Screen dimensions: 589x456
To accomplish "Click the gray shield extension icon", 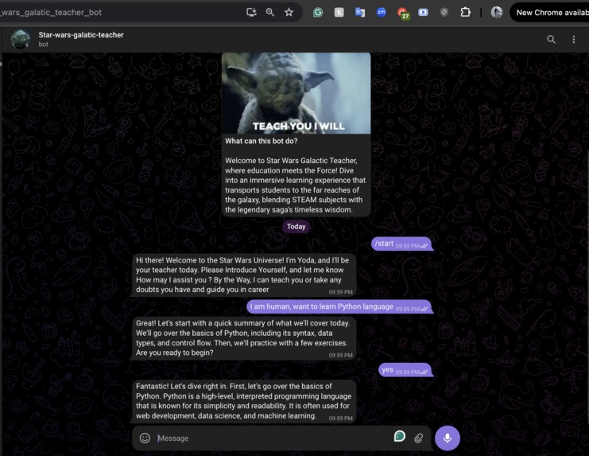I will pyautogui.click(x=444, y=13).
